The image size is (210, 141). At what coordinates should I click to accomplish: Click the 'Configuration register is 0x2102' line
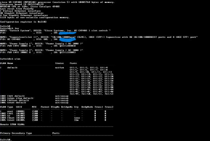click(23, 22)
